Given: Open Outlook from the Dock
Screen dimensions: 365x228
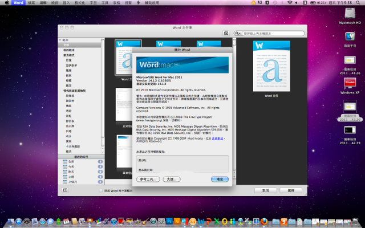Looking at the screenshot, I should (x=224, y=222).
